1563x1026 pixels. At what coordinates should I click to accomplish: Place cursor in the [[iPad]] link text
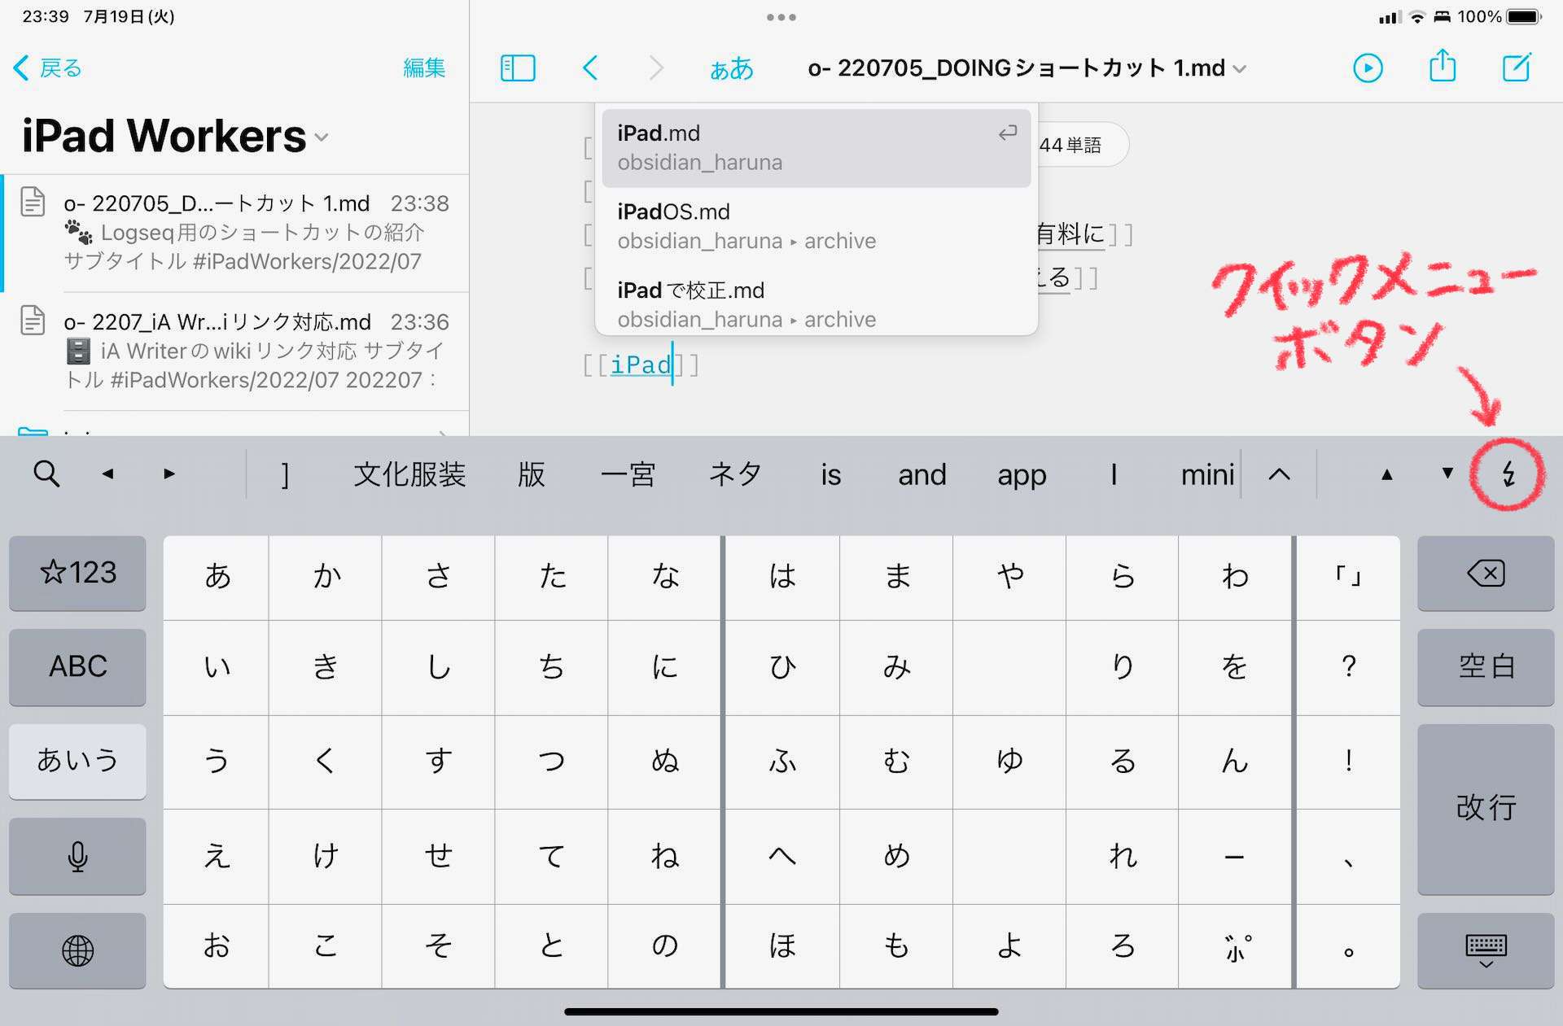641,365
